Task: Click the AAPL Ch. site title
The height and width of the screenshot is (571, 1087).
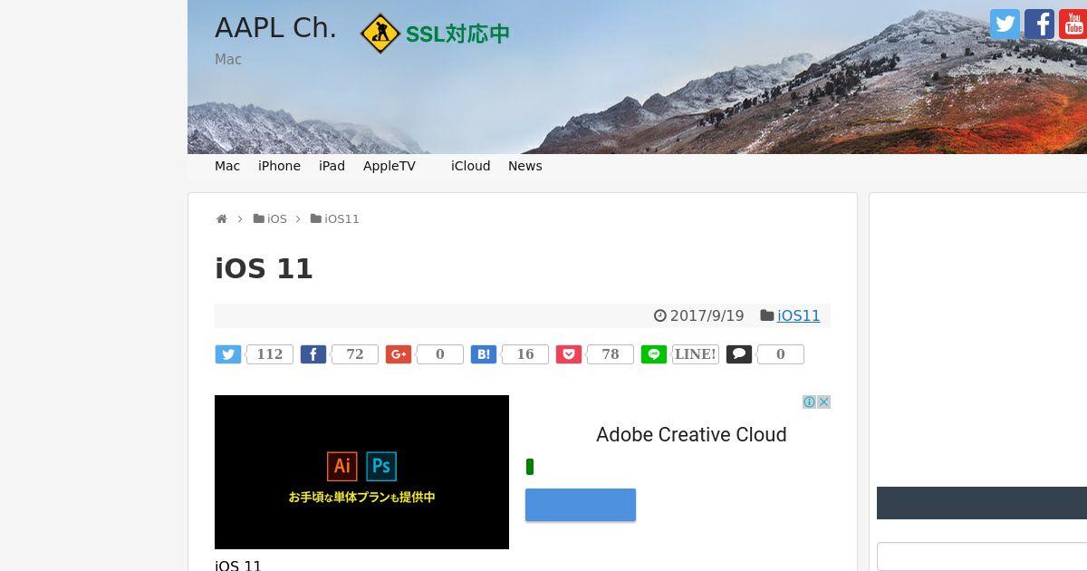Action: 275,28
